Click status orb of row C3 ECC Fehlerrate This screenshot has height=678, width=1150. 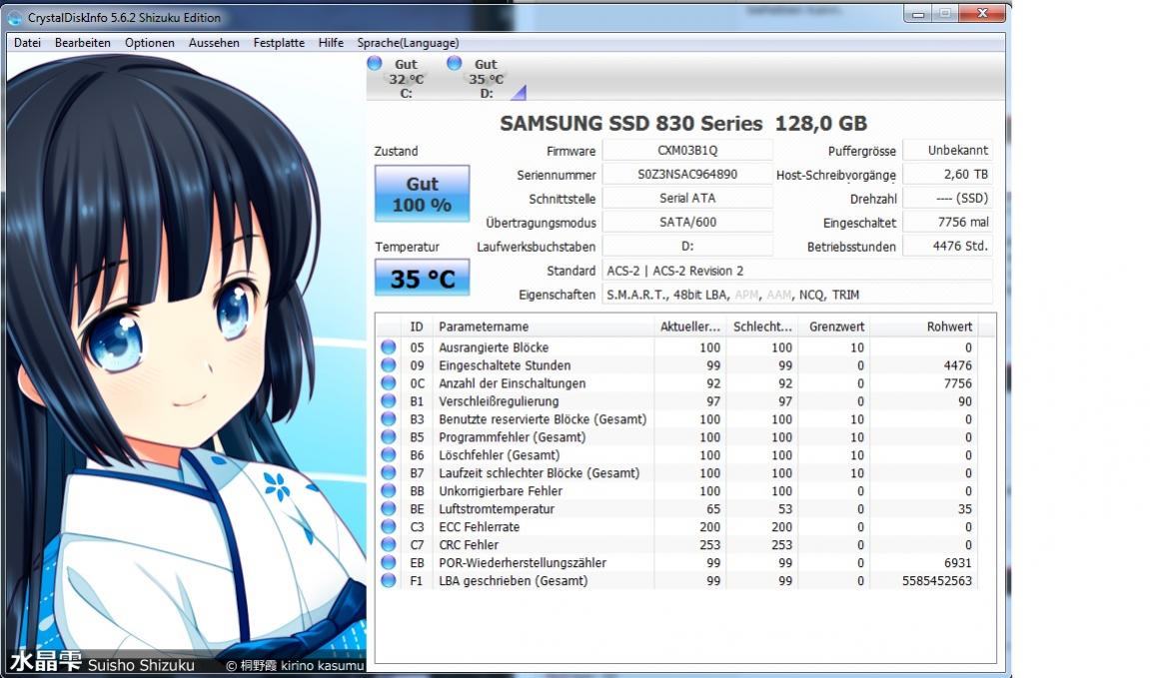tap(389, 527)
